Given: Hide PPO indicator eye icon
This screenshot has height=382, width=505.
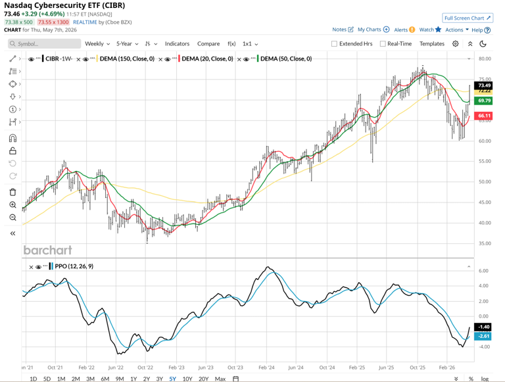Looking at the screenshot, I should pyautogui.click(x=39, y=267).
